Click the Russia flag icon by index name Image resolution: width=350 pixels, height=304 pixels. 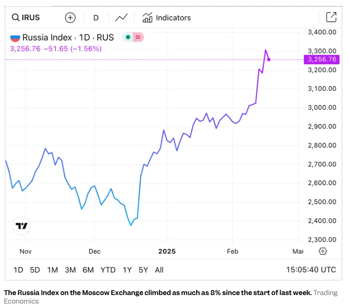15,38
